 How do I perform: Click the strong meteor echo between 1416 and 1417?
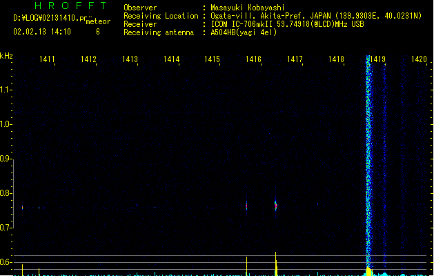click(x=275, y=205)
